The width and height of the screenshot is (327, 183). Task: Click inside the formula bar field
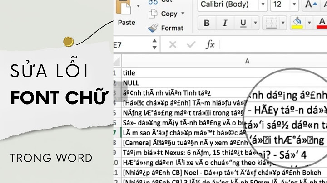[273, 45]
